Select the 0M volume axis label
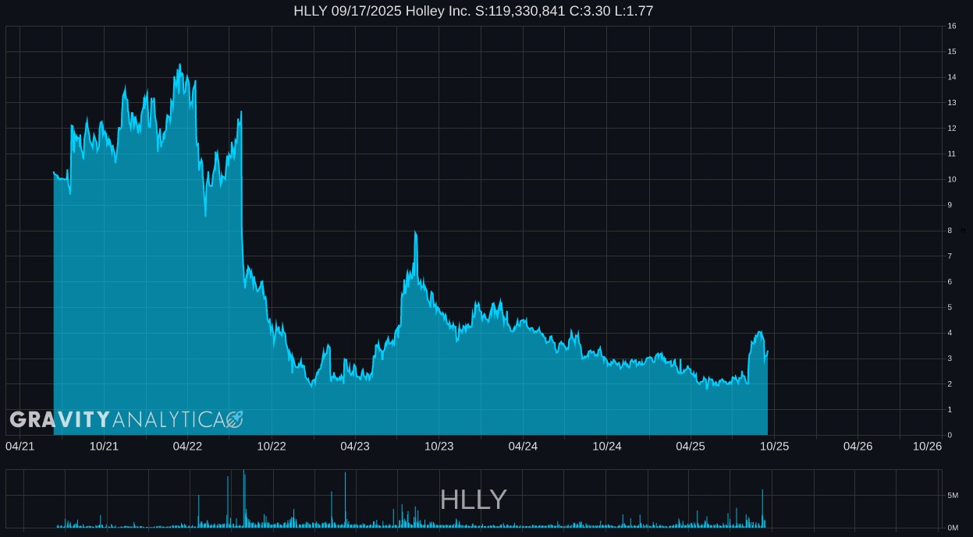This screenshot has width=973, height=537. click(x=953, y=528)
